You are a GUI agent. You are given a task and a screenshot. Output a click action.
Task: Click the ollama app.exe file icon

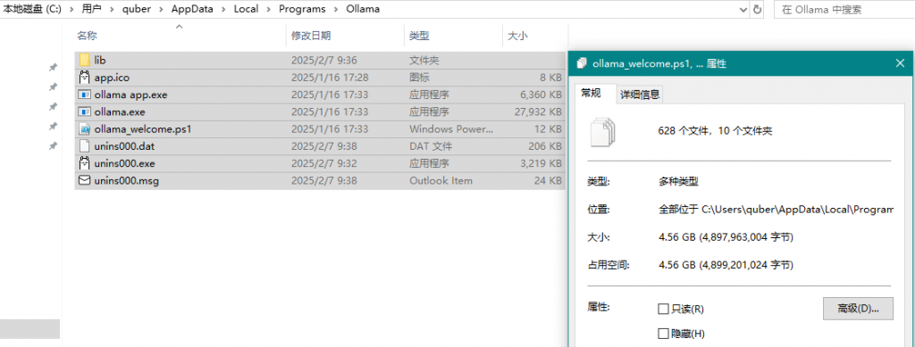(x=84, y=95)
